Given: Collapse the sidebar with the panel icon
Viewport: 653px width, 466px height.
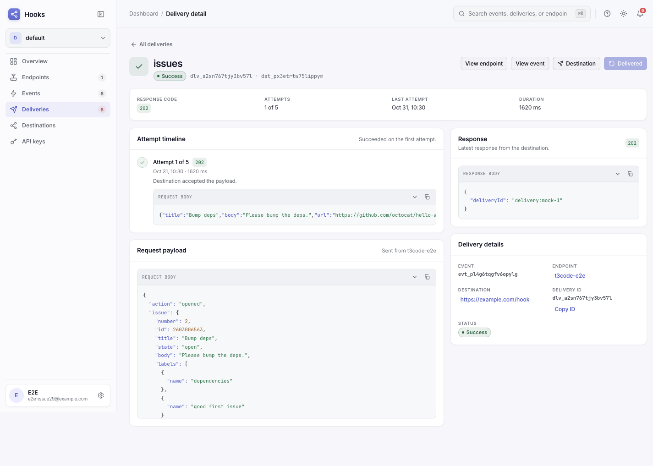Looking at the screenshot, I should (101, 14).
